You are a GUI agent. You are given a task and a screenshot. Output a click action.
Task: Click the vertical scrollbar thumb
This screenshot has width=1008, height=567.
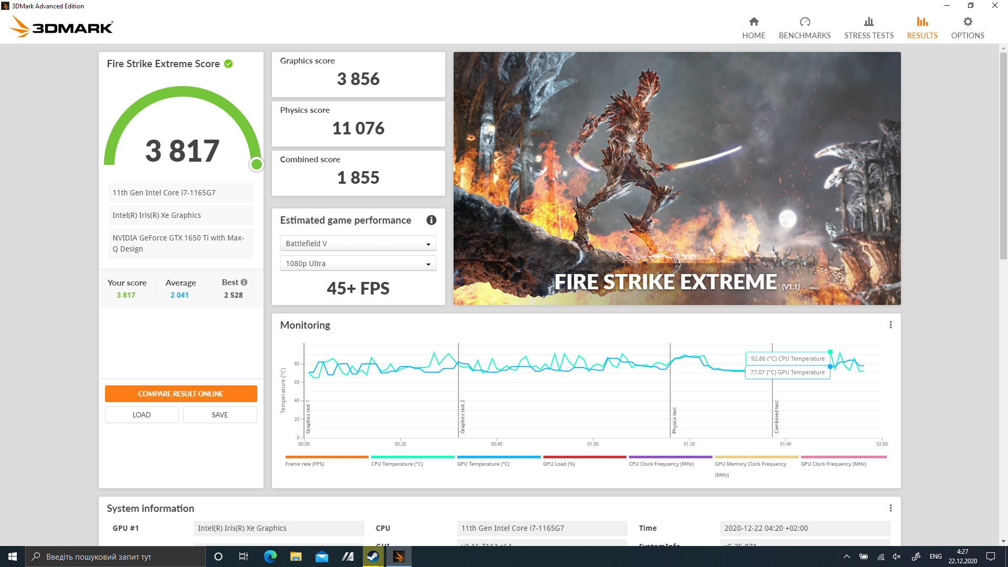[1003, 155]
